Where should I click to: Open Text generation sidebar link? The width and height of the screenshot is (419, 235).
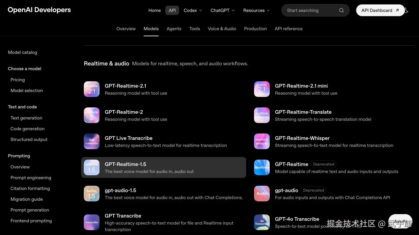[26, 118]
